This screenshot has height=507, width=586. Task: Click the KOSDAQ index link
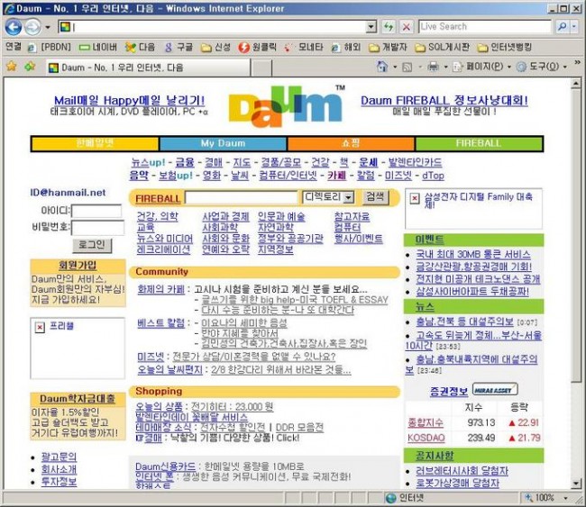coord(426,438)
